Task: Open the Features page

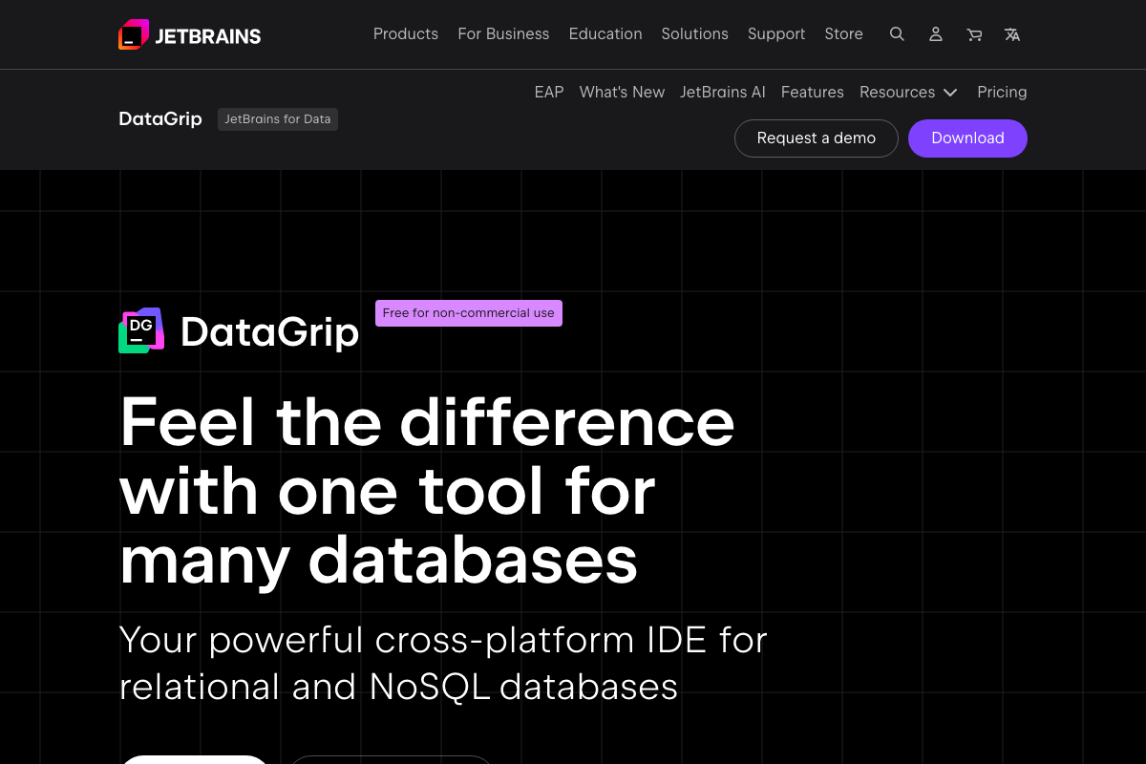Action: 813,93
